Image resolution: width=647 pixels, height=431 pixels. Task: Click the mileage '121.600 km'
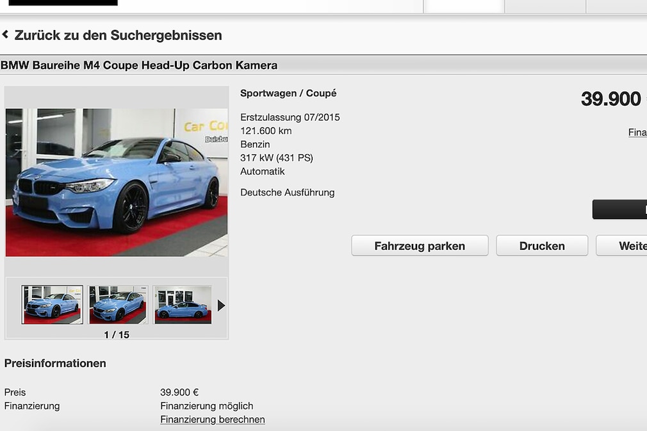266,131
